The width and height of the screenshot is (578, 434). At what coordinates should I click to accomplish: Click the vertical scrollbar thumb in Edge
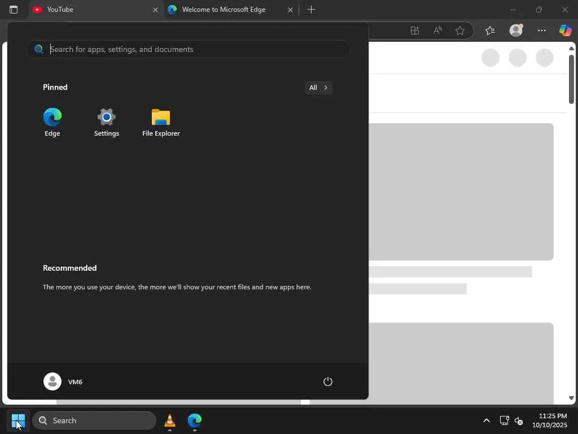point(571,79)
